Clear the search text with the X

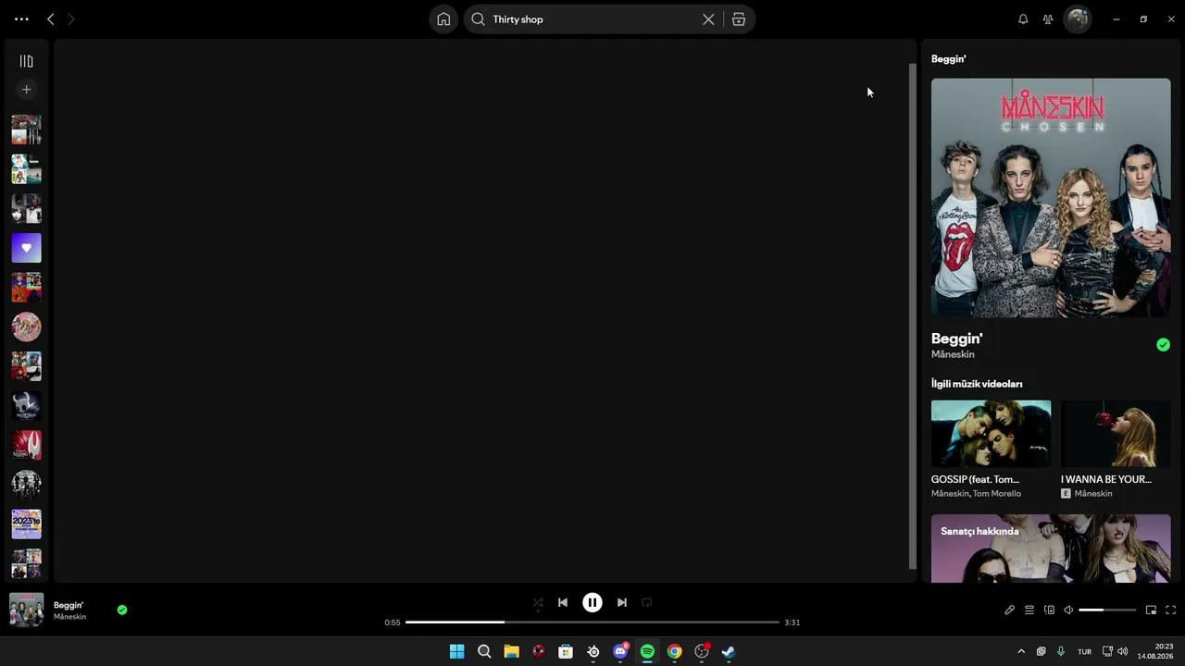708,19
